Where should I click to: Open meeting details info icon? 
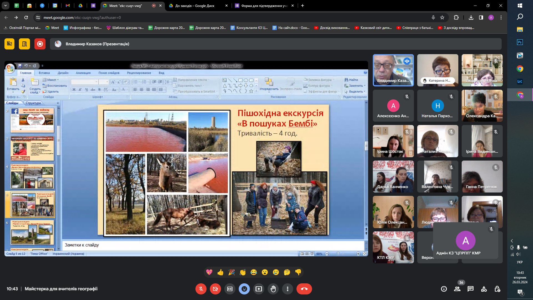pos(444,289)
